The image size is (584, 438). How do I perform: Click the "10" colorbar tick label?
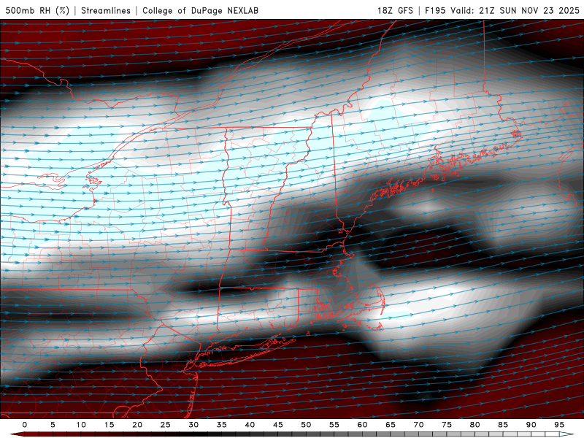[81, 425]
